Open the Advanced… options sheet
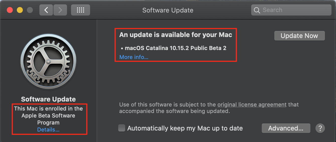 (286, 128)
